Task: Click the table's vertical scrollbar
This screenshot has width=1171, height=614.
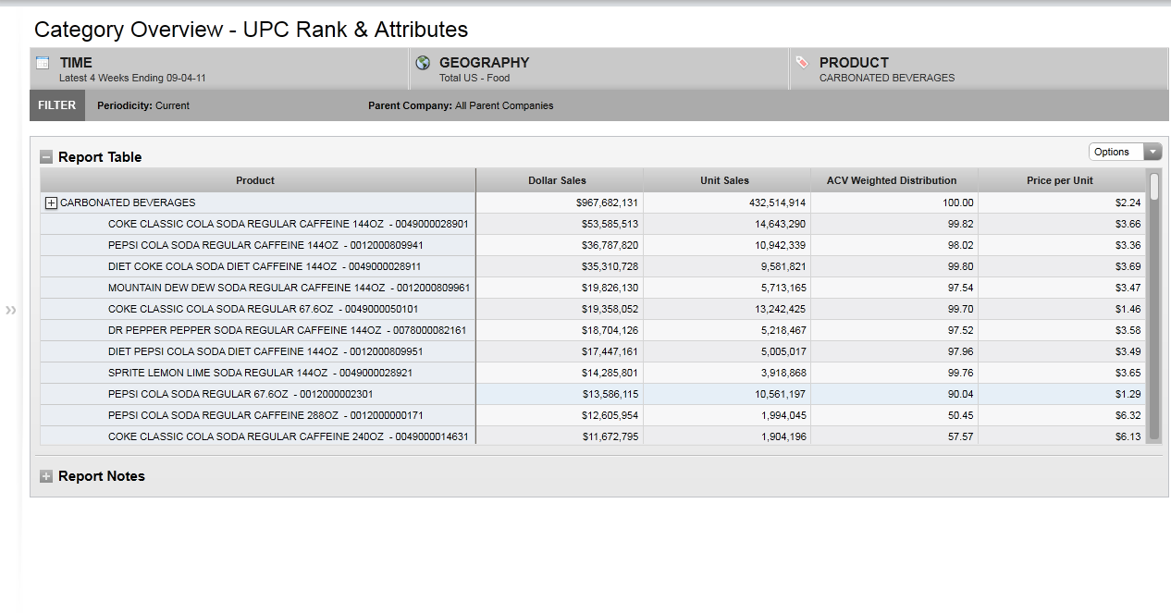Action: (1153, 305)
